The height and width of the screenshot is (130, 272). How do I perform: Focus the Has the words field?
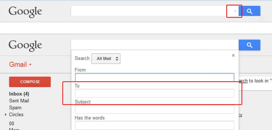point(155,125)
